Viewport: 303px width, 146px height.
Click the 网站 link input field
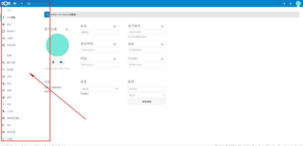click(99, 65)
